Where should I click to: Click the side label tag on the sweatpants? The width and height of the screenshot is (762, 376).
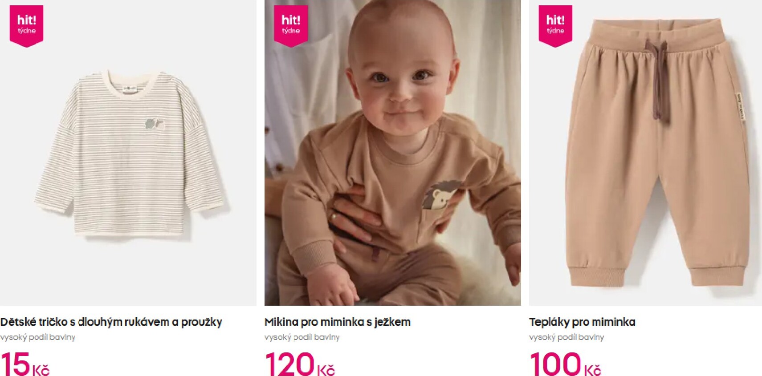pos(739,106)
